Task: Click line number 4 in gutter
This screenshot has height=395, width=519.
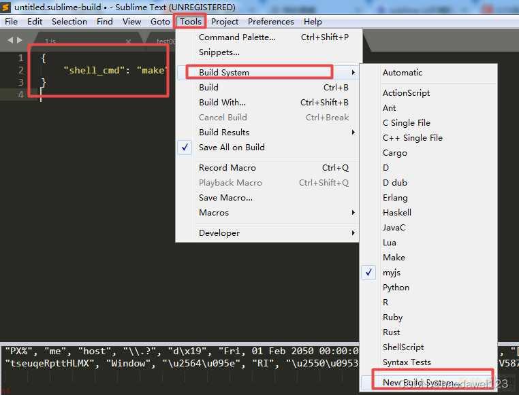Action: 21,95
